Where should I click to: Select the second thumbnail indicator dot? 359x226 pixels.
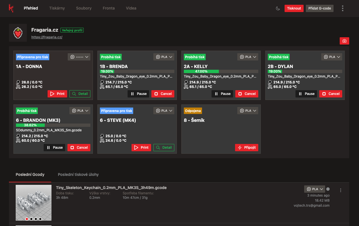[x=31, y=219]
